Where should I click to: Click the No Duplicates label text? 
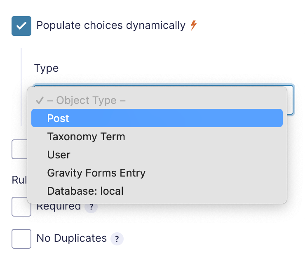click(x=72, y=238)
